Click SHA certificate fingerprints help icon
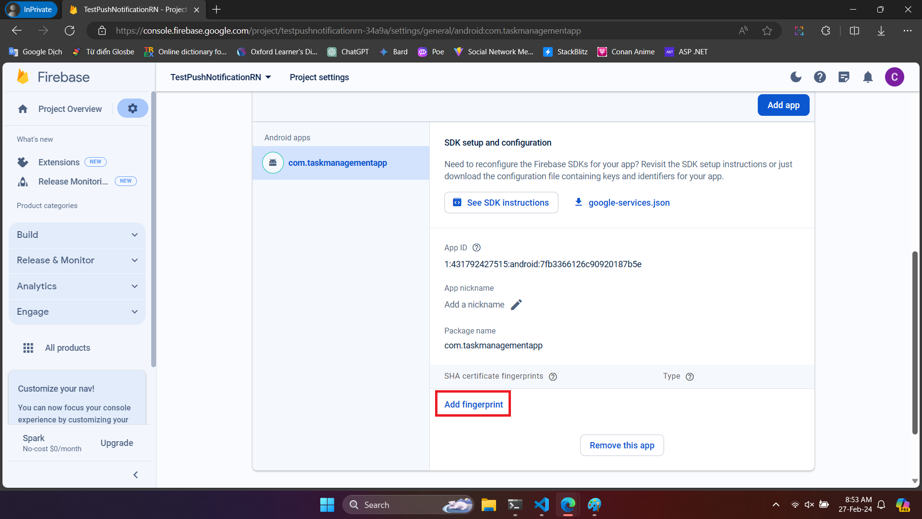922x519 pixels. click(x=553, y=377)
